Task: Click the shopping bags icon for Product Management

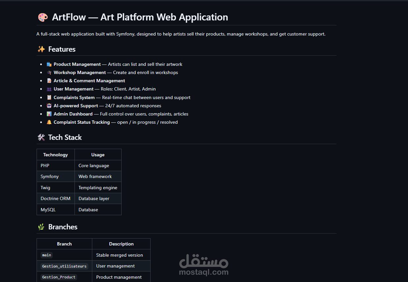Action: click(x=49, y=64)
